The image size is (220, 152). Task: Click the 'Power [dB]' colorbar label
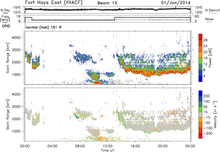click(x=210, y=58)
